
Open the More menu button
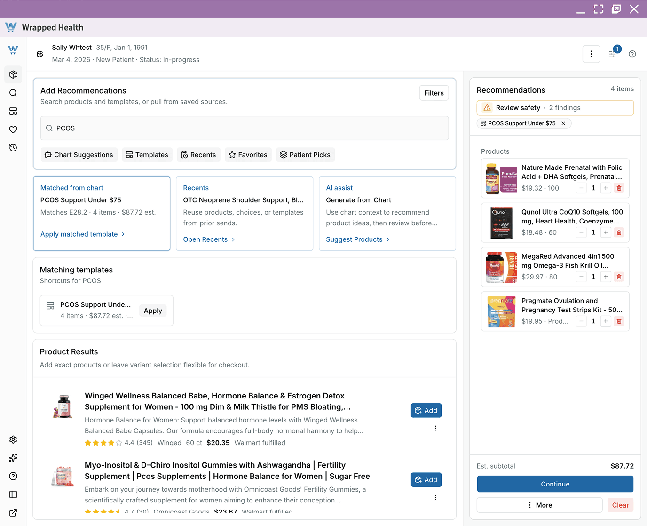coord(540,505)
